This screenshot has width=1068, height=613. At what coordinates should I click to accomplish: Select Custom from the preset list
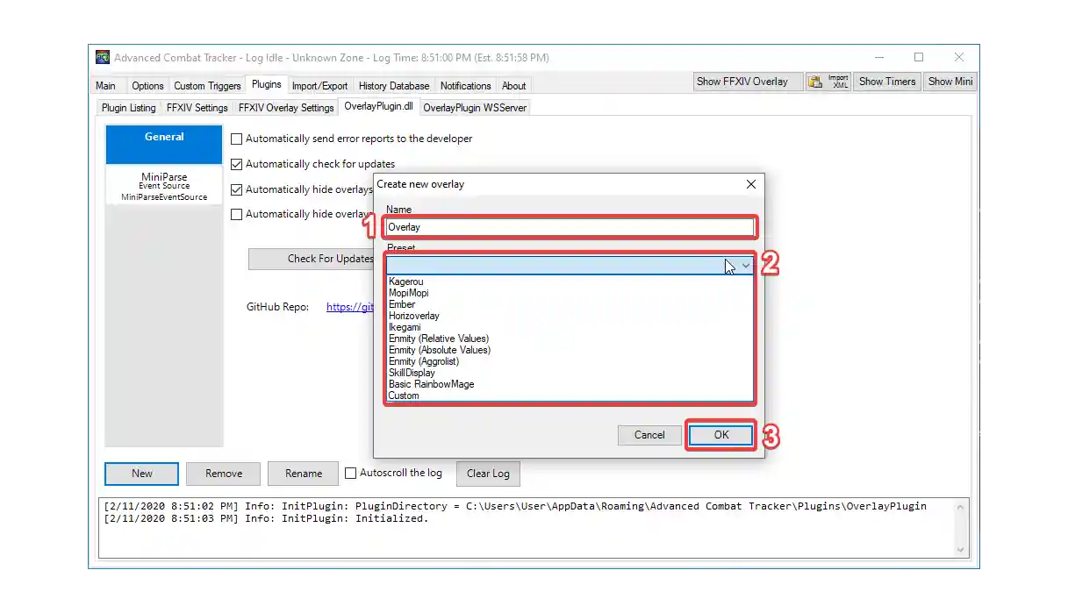coord(403,395)
